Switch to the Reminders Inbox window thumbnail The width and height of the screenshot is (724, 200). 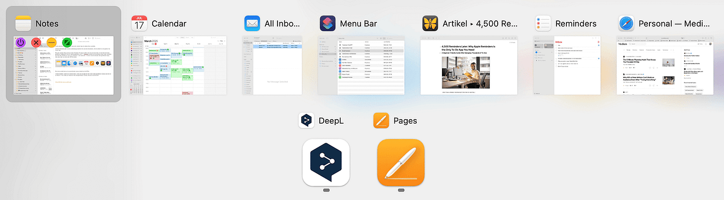[567, 65]
